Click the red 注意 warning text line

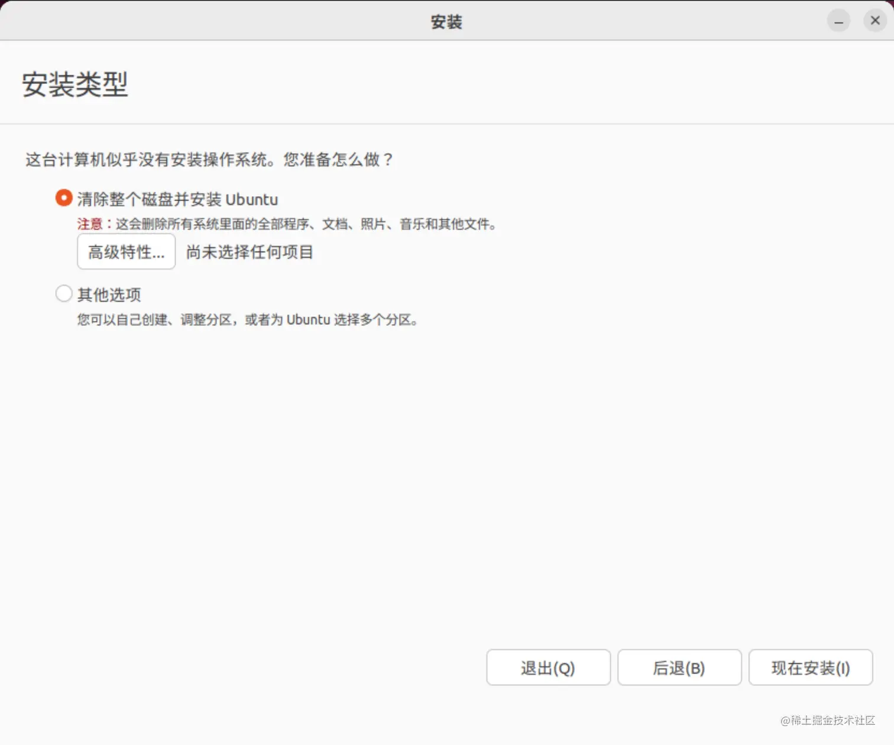coord(287,224)
